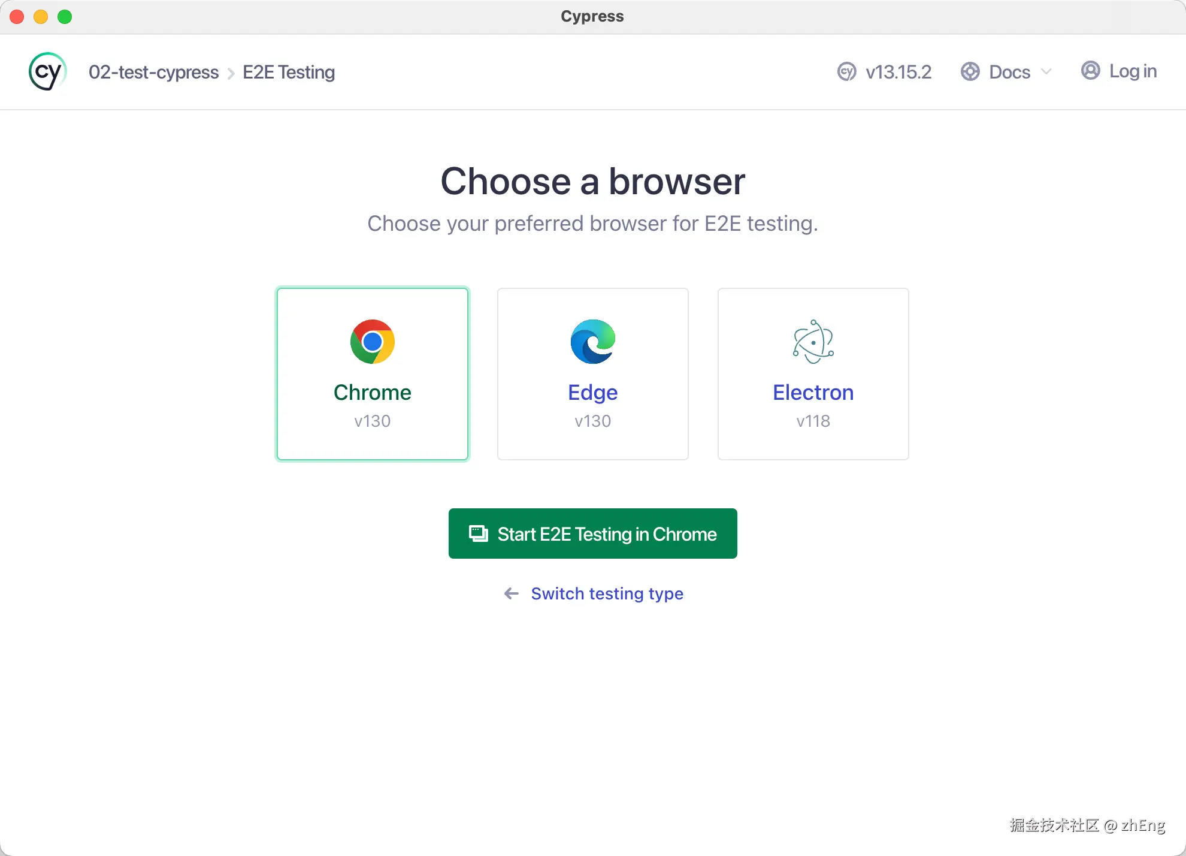Click the window icon on Start button
The image size is (1186, 856).
coord(478,534)
